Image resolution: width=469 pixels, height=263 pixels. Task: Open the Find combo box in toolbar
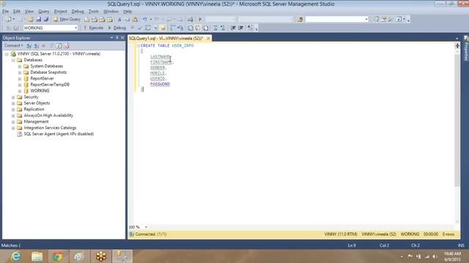pos(337,20)
